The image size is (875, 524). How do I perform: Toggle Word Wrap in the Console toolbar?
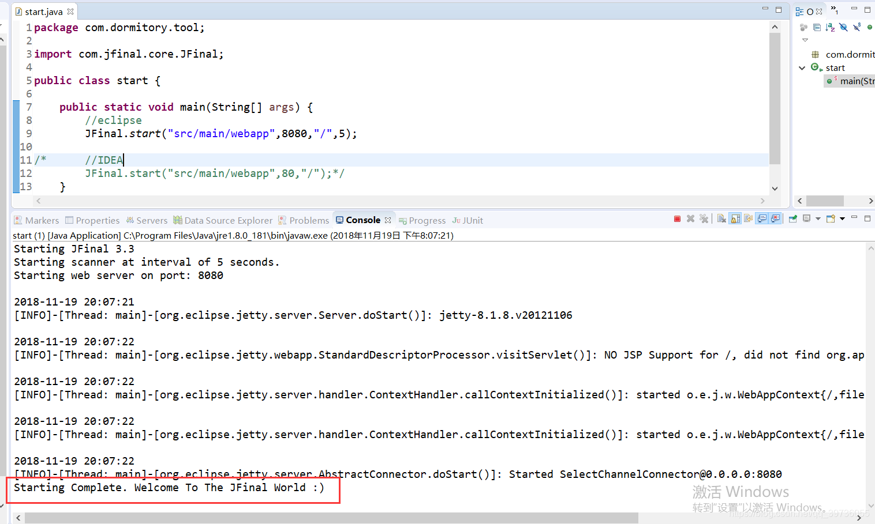(749, 219)
